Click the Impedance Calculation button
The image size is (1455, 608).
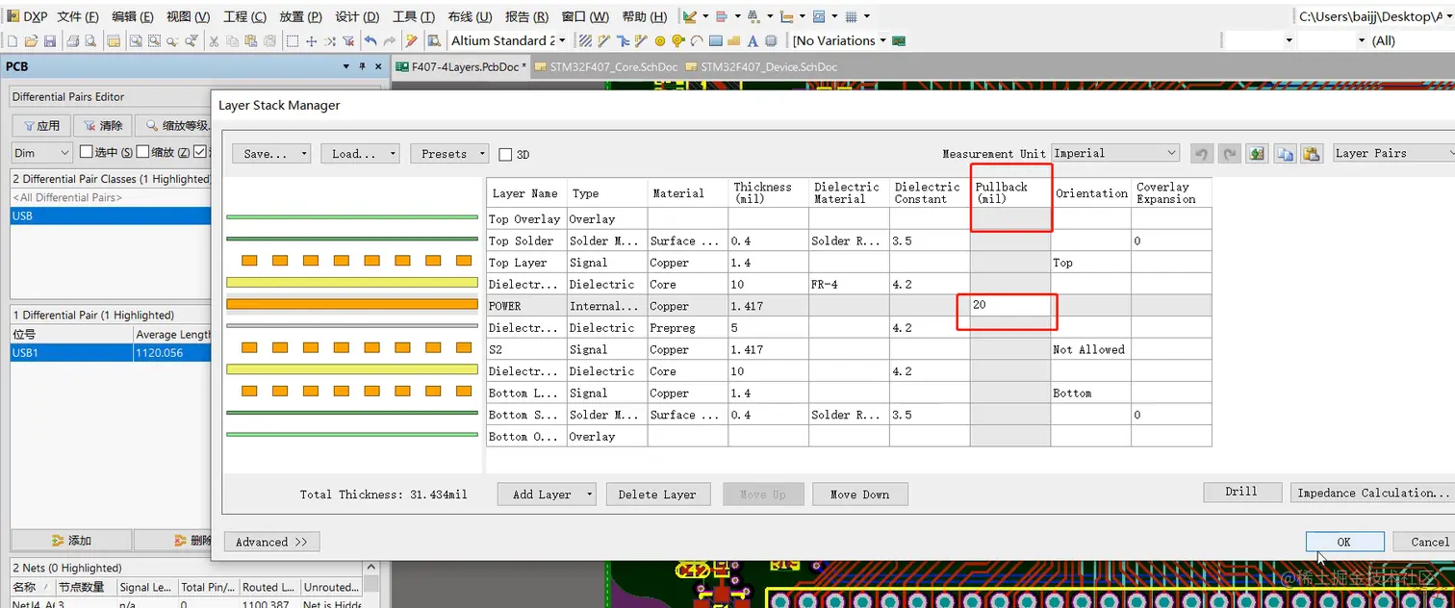point(1371,493)
